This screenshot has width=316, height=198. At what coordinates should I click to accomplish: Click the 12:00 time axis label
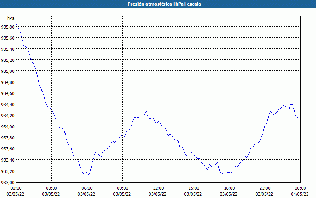158,188
